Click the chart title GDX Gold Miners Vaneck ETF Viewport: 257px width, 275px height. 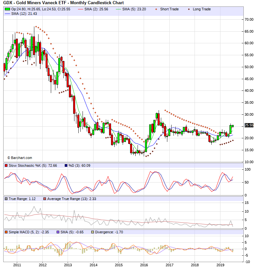[63, 3]
